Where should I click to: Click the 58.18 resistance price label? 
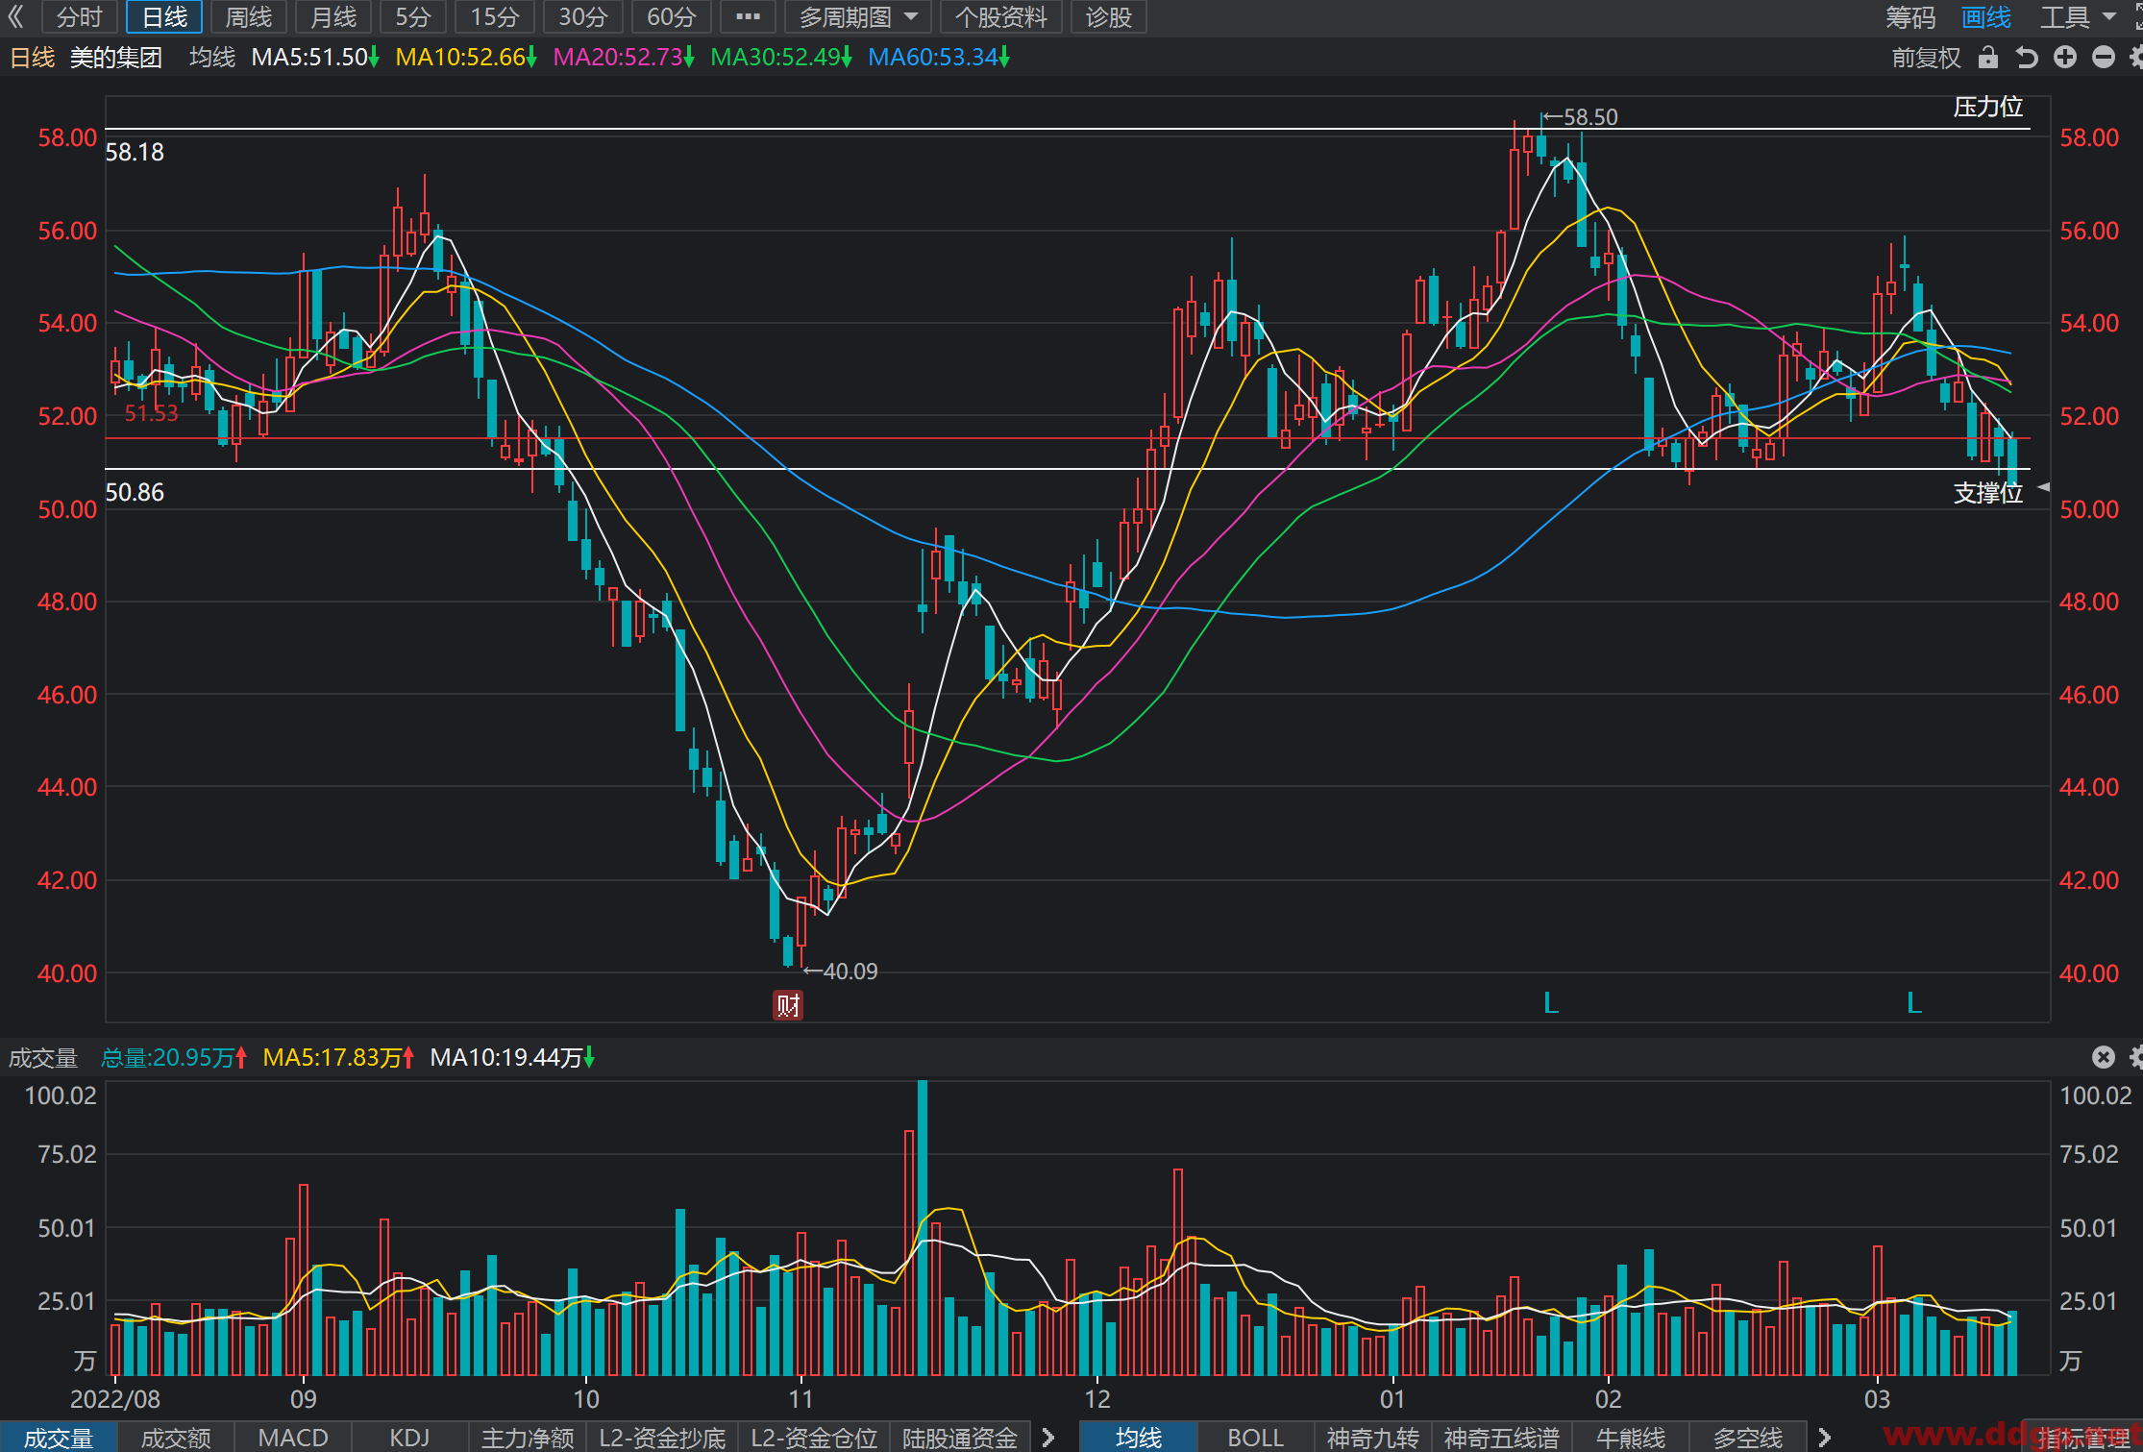[x=135, y=152]
